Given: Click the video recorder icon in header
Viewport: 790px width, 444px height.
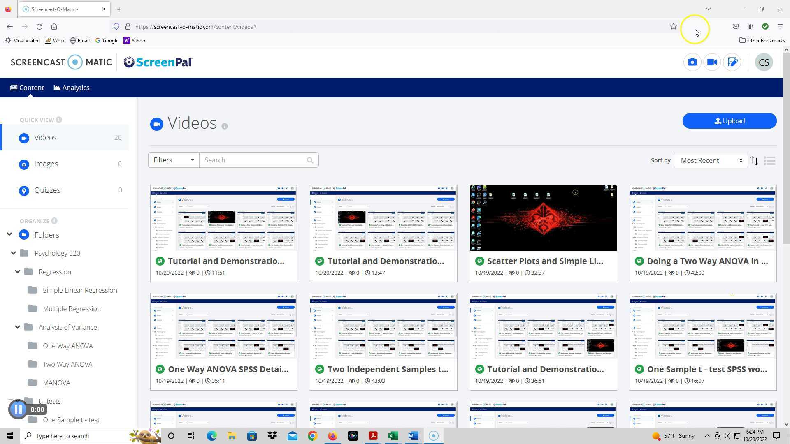Looking at the screenshot, I should coord(712,62).
